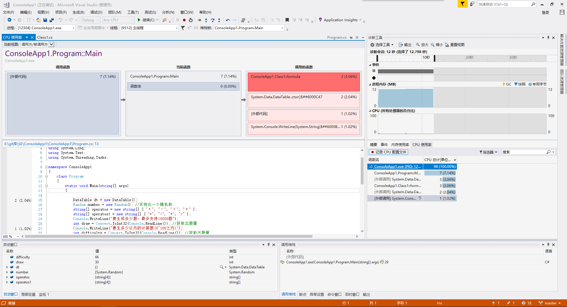Viewport: 567px width, 307px height.
Task: Click the 快速启动 quick launch search box
Action: click(x=504, y=4)
